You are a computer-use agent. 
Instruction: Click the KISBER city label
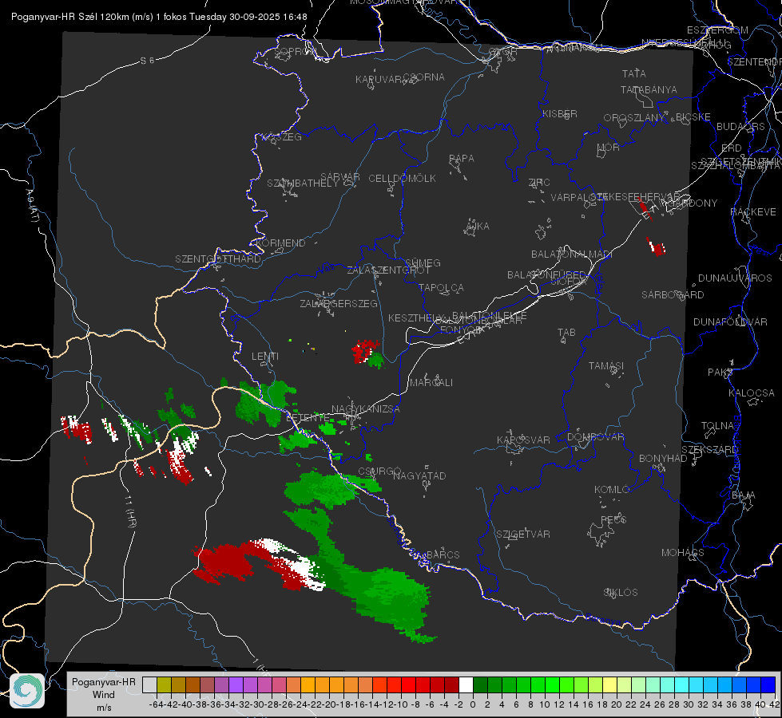pyautogui.click(x=560, y=113)
